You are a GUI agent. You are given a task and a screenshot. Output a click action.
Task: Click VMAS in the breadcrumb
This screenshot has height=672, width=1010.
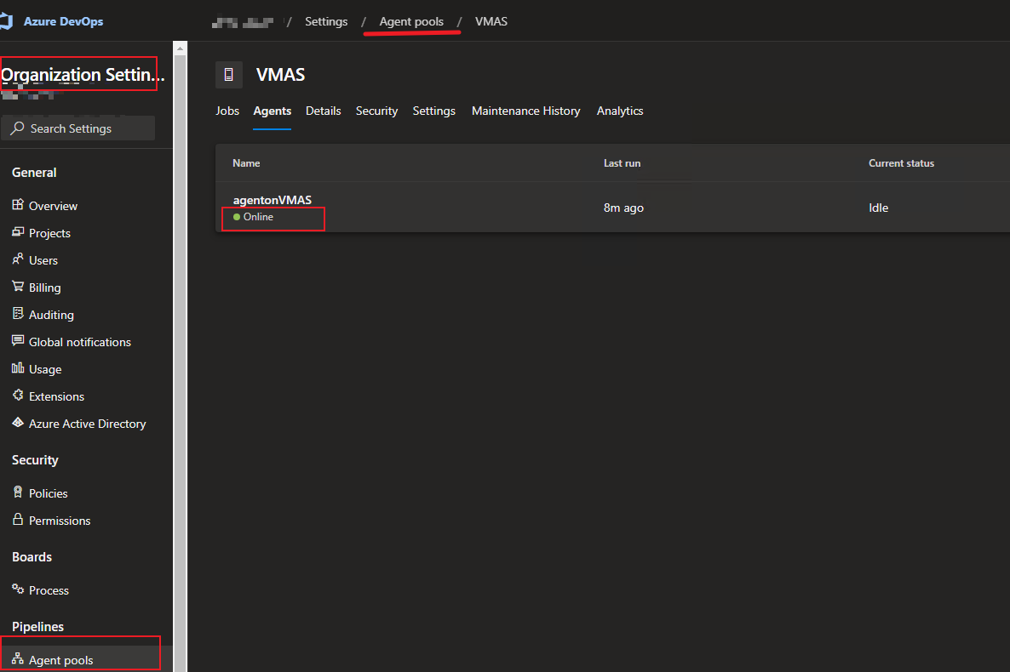pos(491,21)
